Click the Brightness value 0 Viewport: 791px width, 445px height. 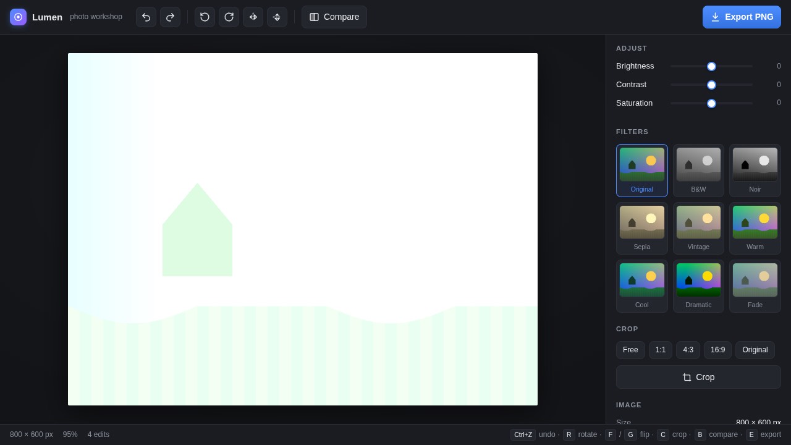pyautogui.click(x=779, y=66)
